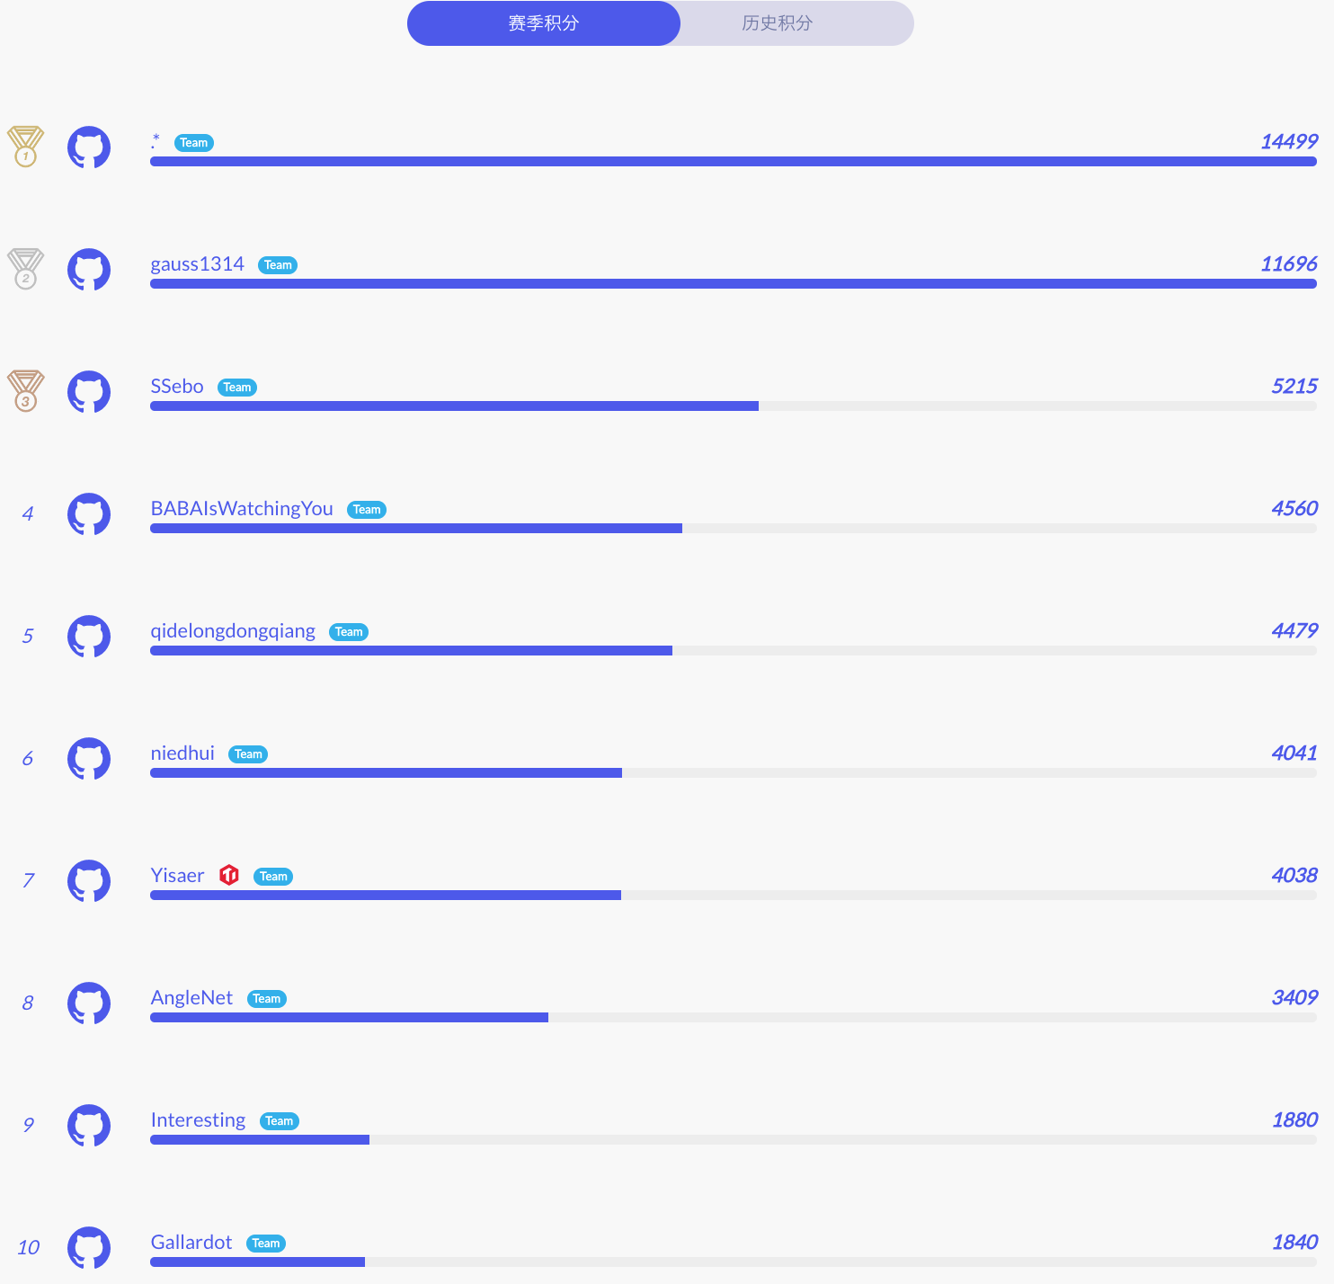Image resolution: width=1334 pixels, height=1284 pixels.
Task: Click the Interesting team name
Action: [x=198, y=1120]
